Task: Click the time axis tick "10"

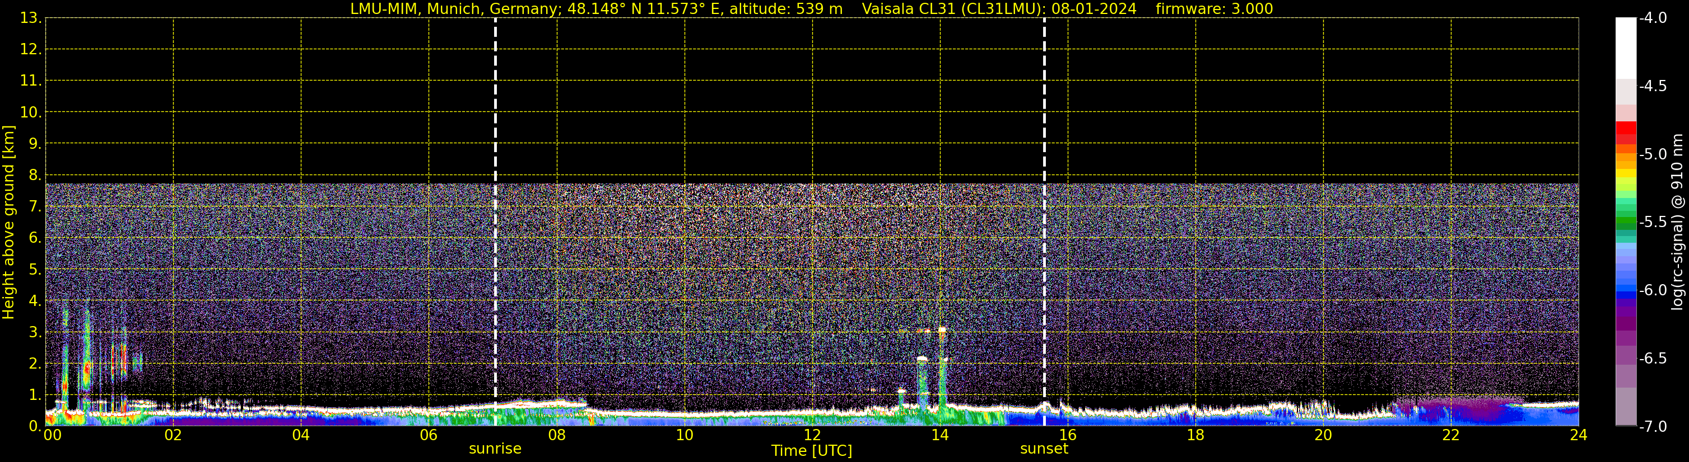Action: tap(685, 436)
